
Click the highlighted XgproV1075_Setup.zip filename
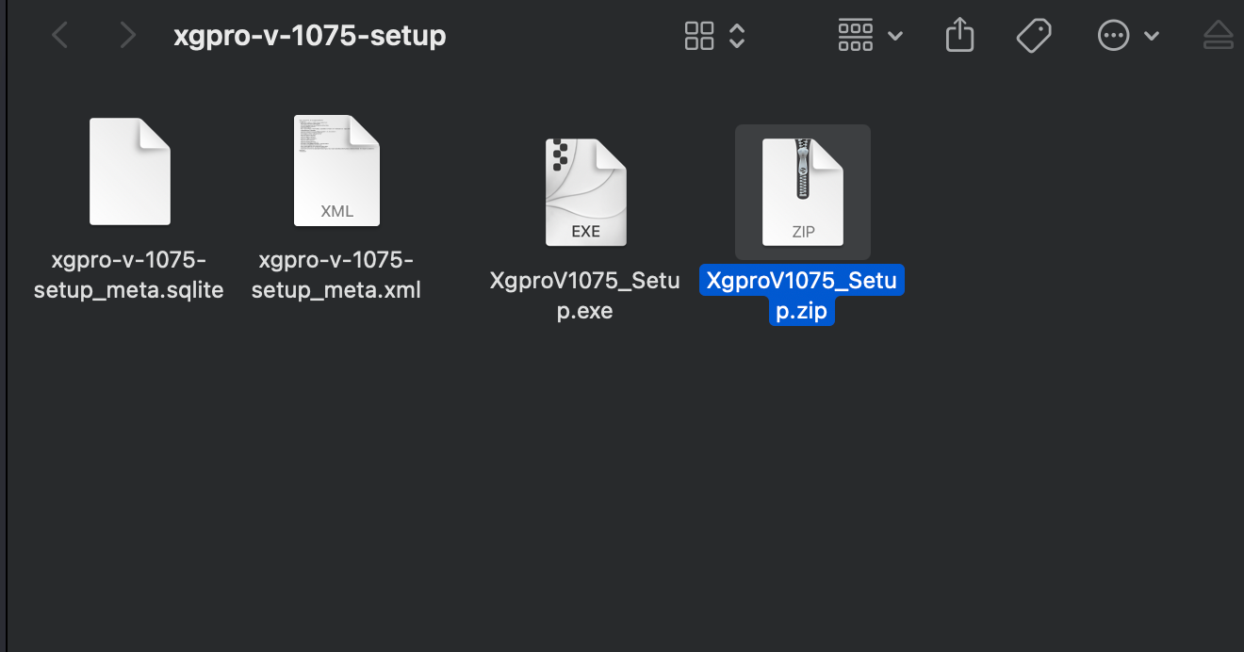pos(802,296)
